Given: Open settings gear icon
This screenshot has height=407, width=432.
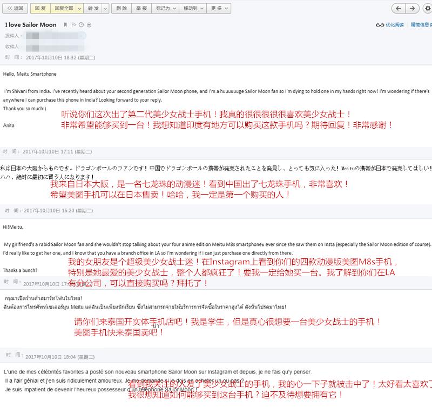Looking at the screenshot, I should (428, 8).
